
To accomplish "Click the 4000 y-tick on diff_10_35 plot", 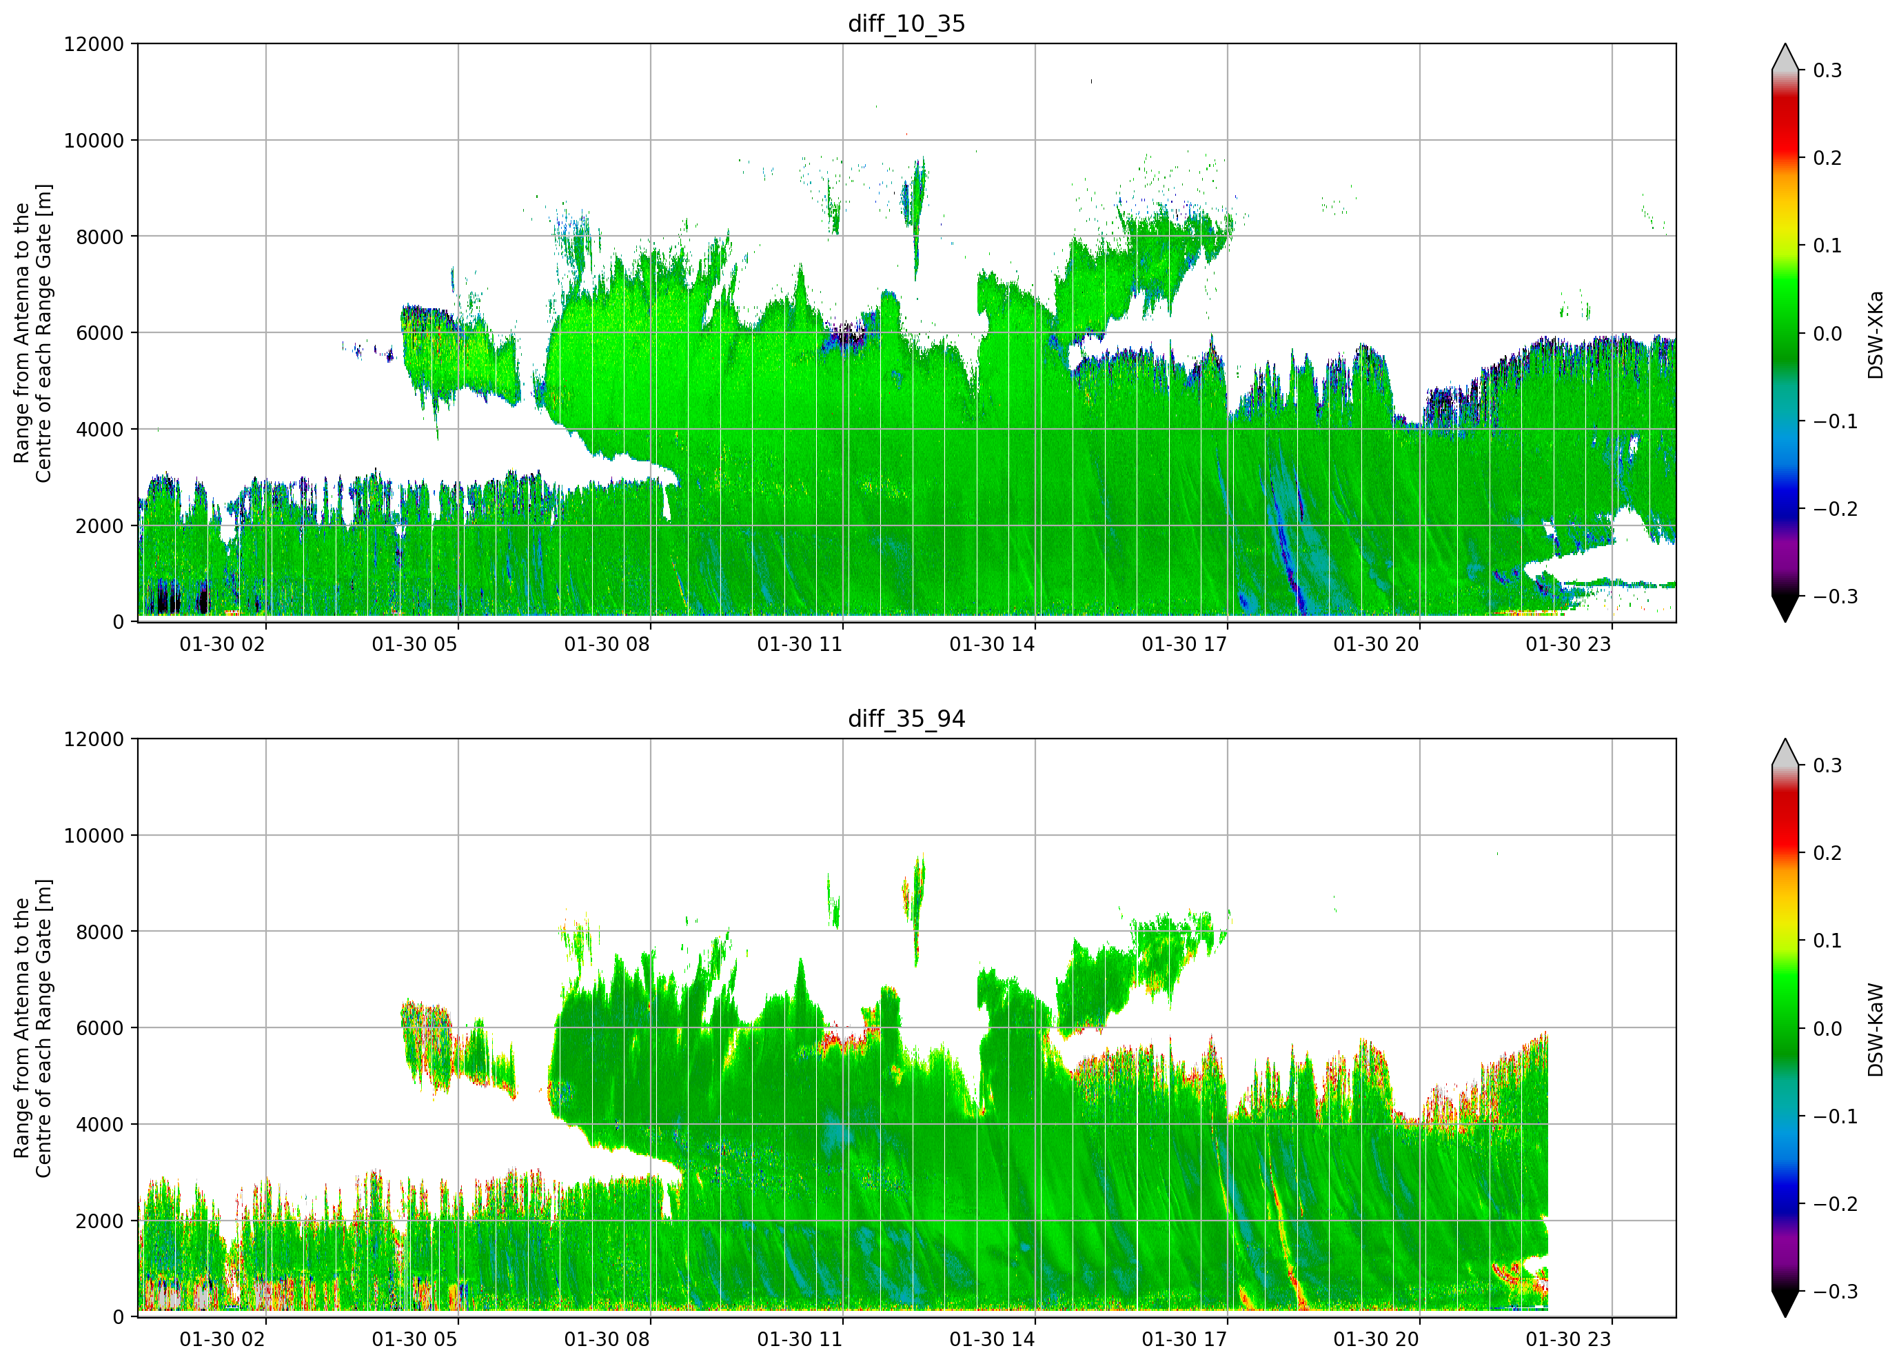I will 100,430.
